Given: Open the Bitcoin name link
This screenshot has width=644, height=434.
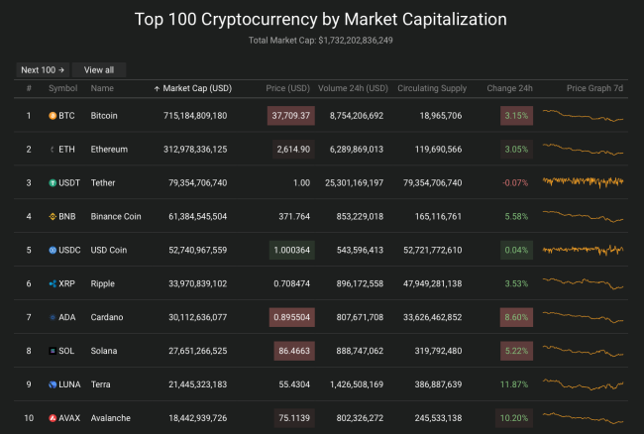Looking at the screenshot, I should click(104, 116).
